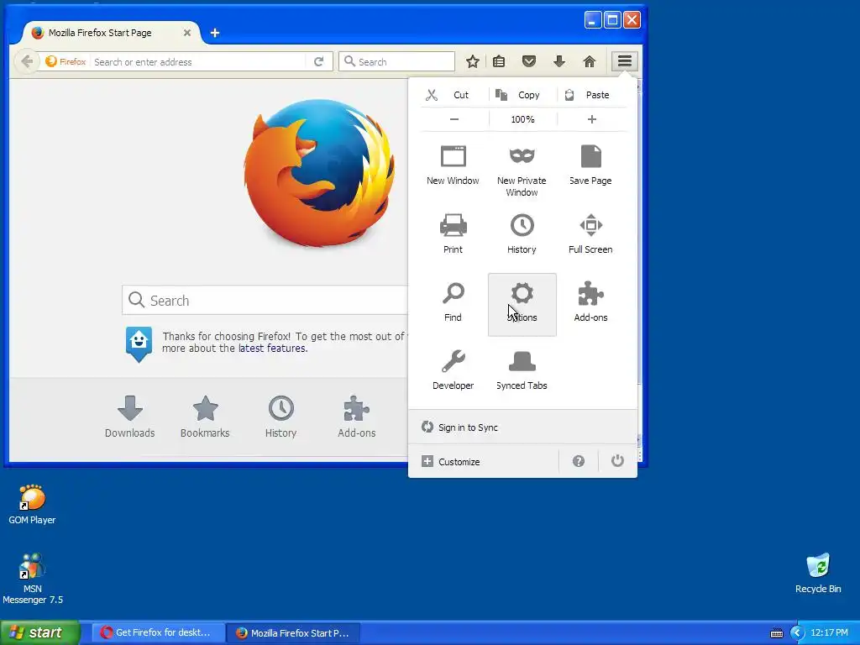Open Downloads on the start page
The width and height of the screenshot is (860, 645).
130,417
